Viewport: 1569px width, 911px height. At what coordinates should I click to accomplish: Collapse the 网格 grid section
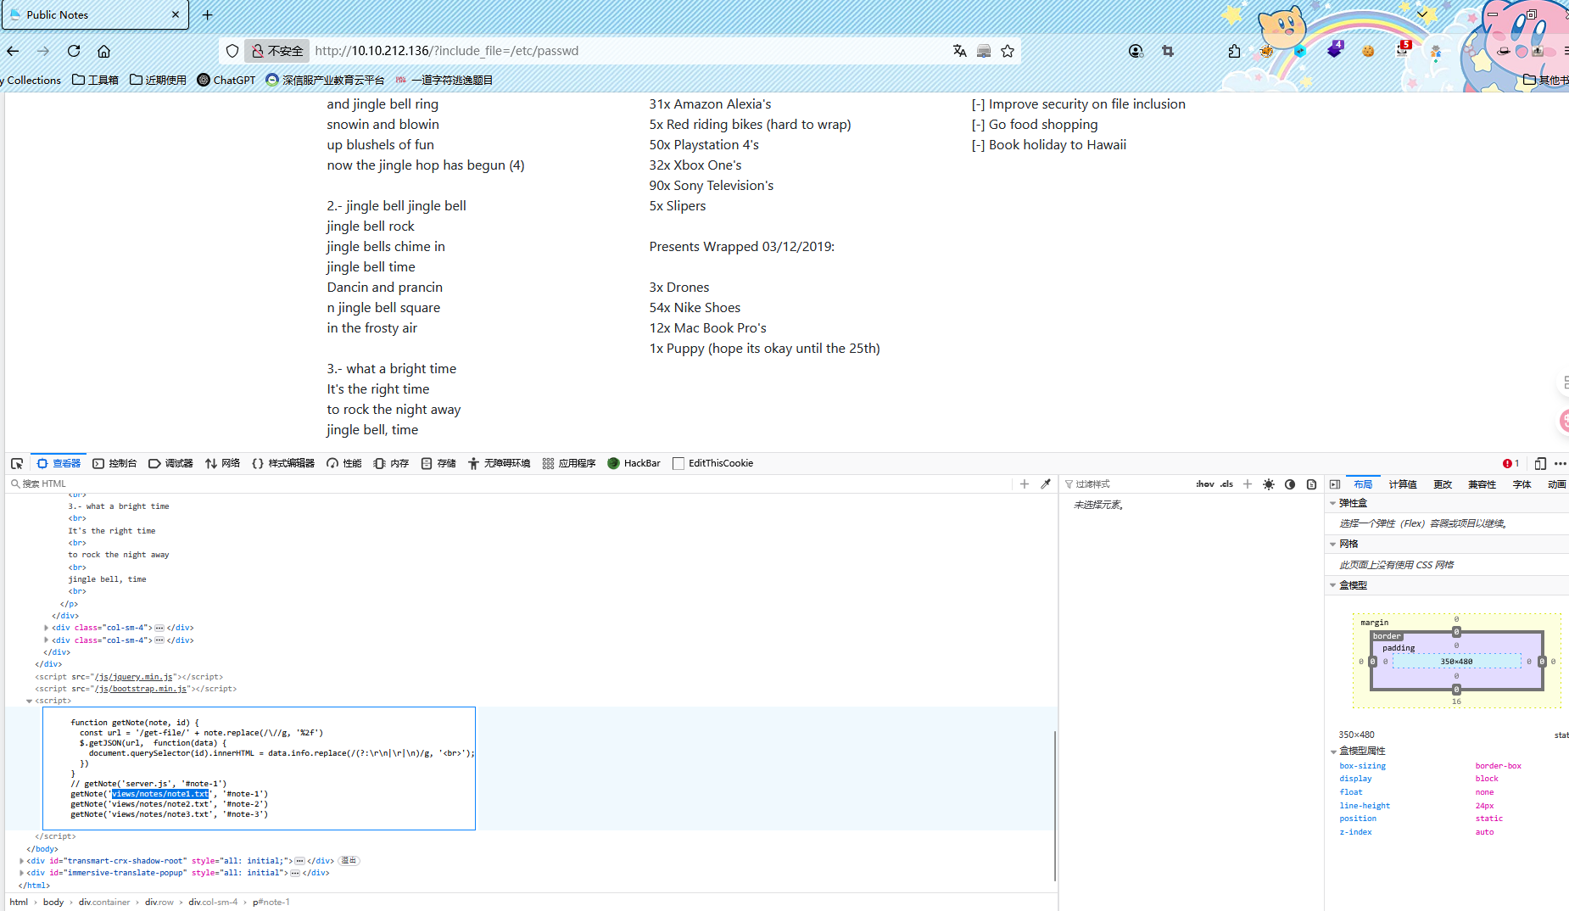pyautogui.click(x=1333, y=544)
